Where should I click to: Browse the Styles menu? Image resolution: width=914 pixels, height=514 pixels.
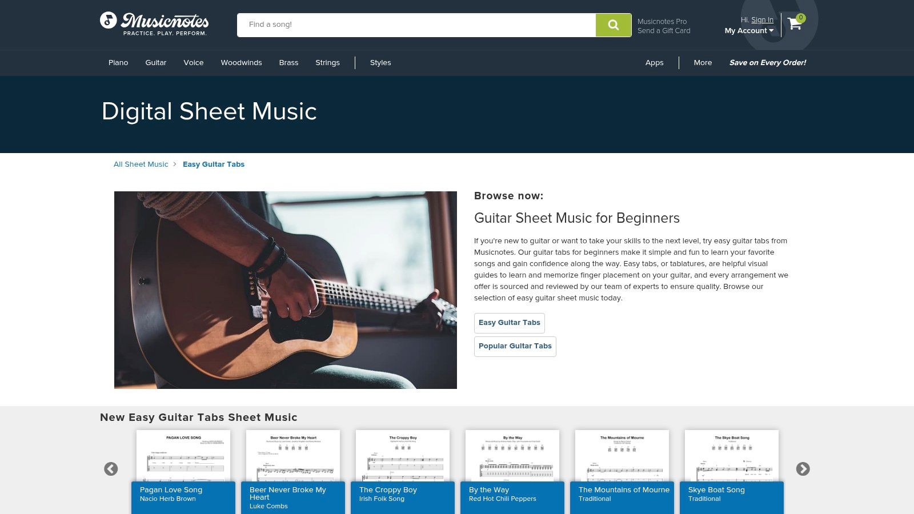coord(380,63)
